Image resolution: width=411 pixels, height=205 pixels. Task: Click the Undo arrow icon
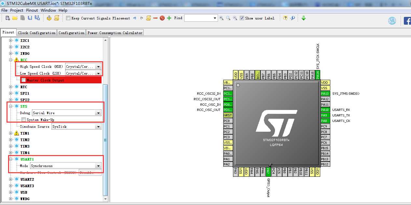point(134,18)
